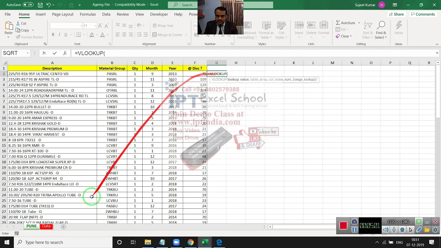Apply the red Font Color swatch
Image resolution: width=441 pixels, height=248 pixels.
(102, 35)
